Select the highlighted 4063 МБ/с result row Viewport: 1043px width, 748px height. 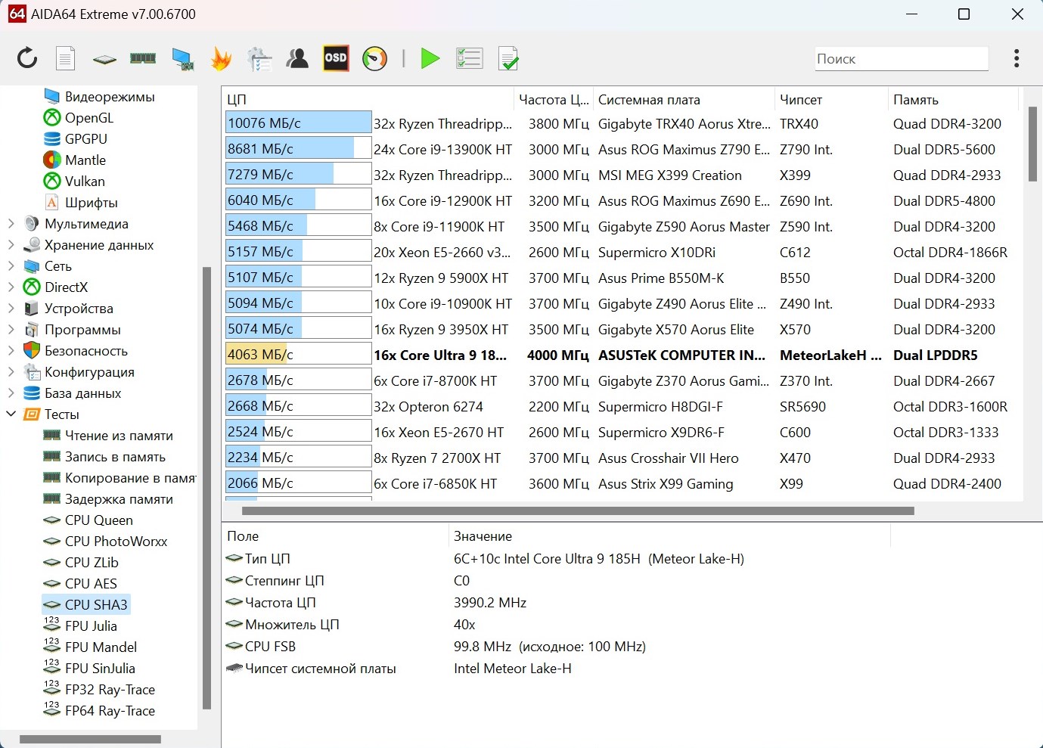(x=440, y=355)
